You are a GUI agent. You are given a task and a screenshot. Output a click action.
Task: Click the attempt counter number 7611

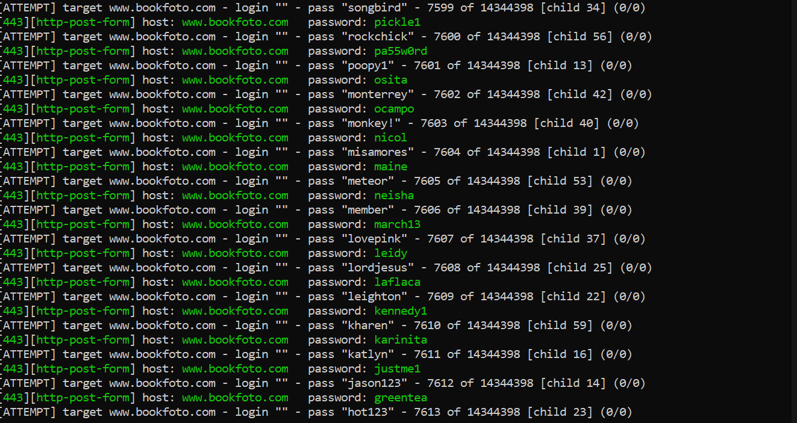427,354
